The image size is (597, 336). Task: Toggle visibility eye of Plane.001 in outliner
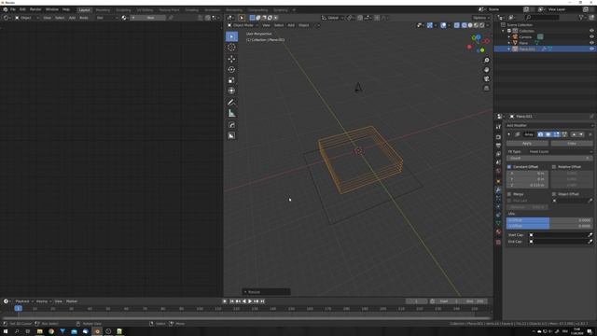coord(591,49)
